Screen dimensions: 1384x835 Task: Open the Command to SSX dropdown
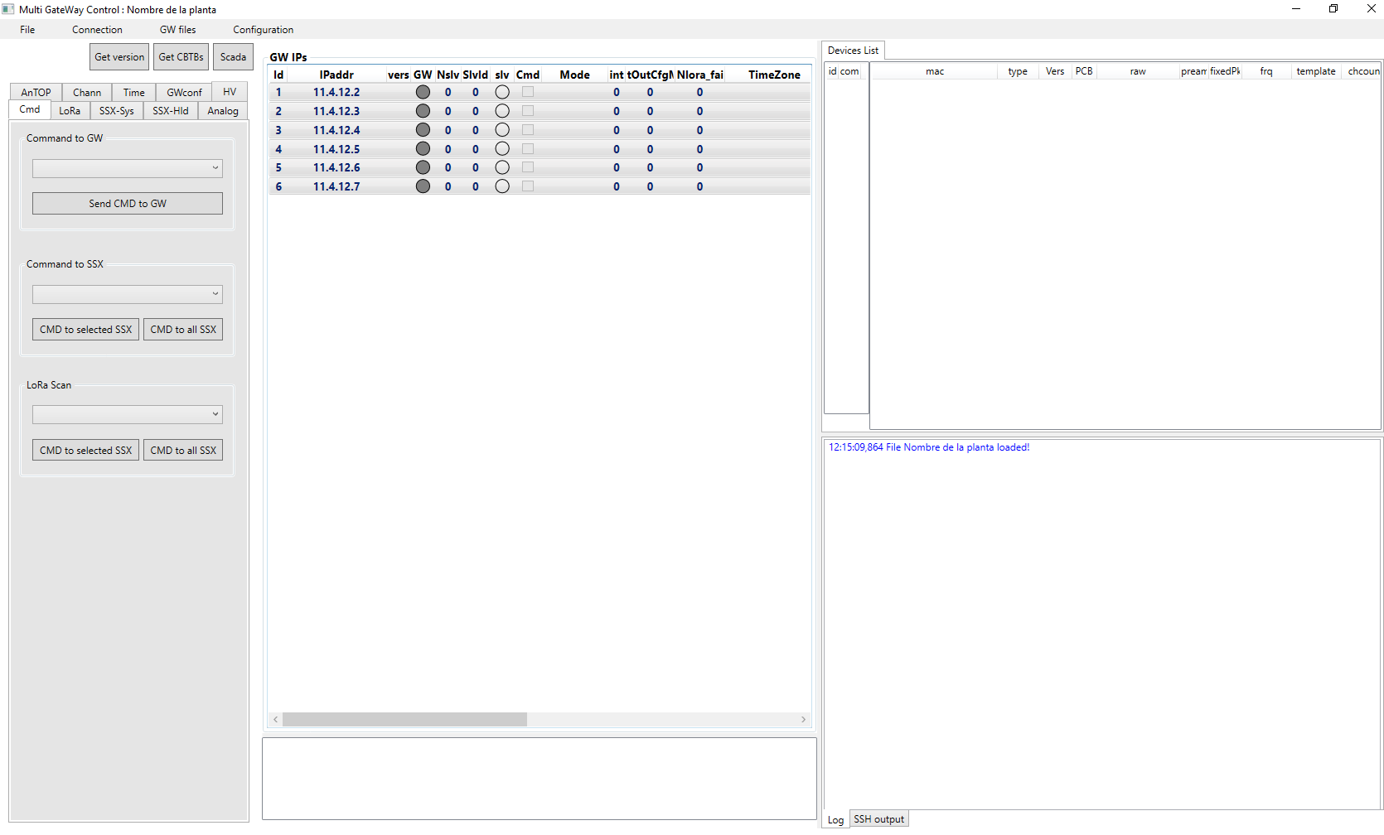click(x=127, y=294)
